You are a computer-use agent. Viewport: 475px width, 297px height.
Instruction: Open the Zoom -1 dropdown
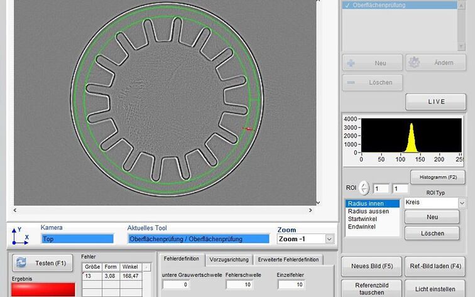coord(329,239)
